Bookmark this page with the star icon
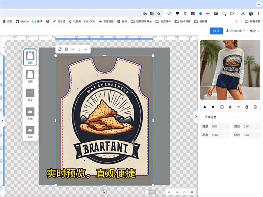Screen dimensions: 263x197 (159, 14)
